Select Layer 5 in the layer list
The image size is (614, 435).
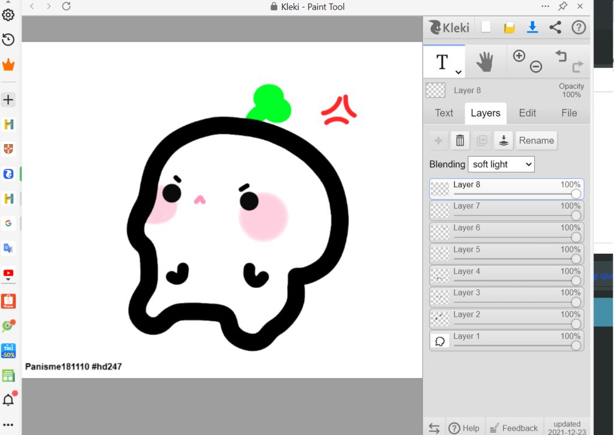pos(506,254)
